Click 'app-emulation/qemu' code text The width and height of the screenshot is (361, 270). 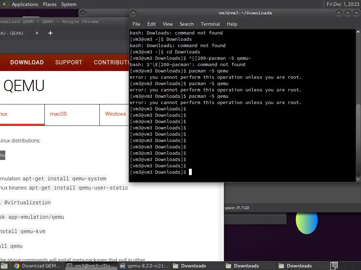[x=36, y=217]
